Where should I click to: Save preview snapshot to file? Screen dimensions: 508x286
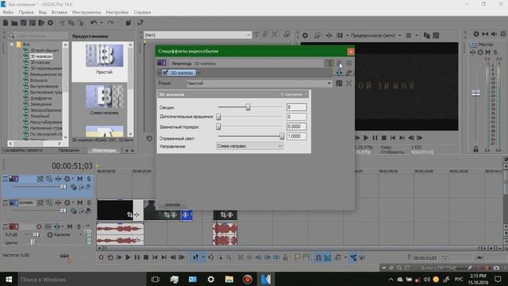(436, 35)
